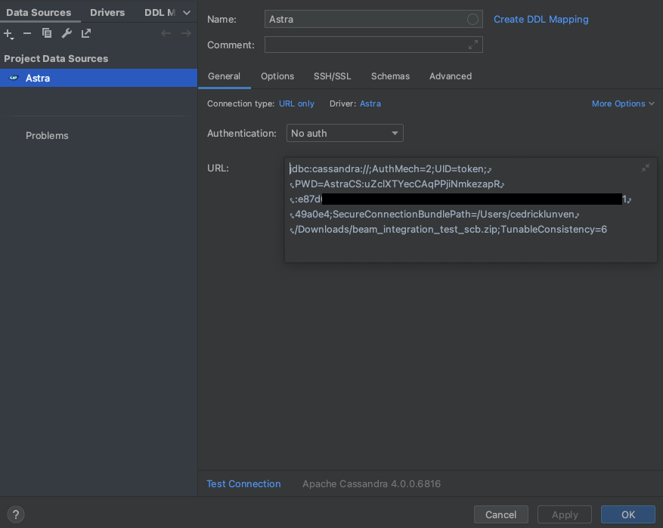Viewport: 663px width, 528px height.
Task: Select the General tab
Action: coord(224,76)
